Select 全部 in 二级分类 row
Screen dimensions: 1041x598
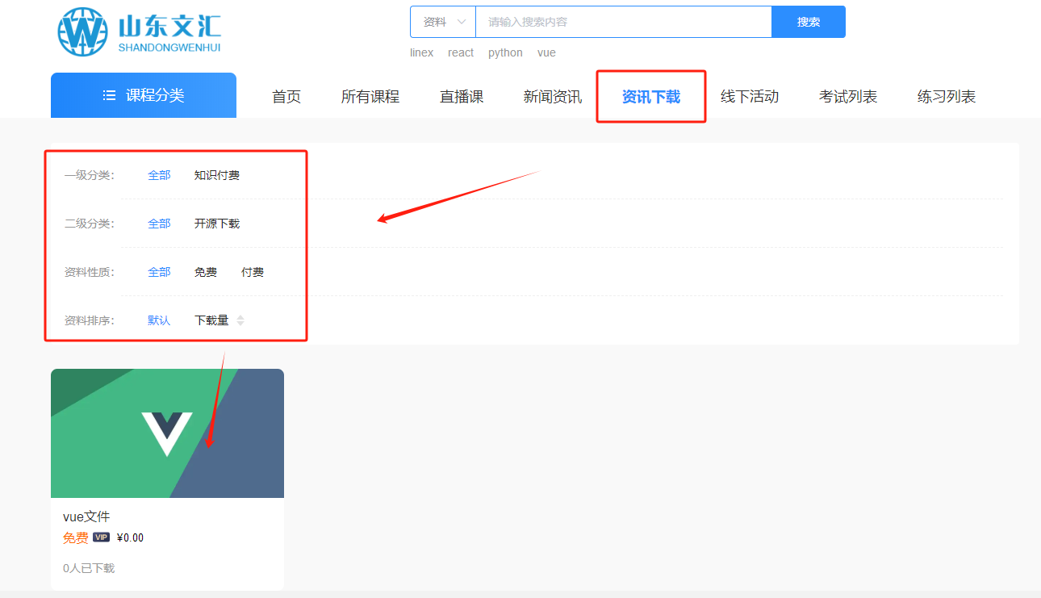(x=159, y=224)
